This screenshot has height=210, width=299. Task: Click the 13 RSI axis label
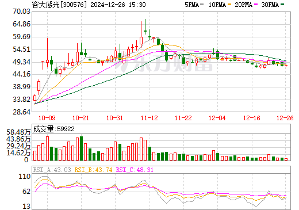point(26,207)
